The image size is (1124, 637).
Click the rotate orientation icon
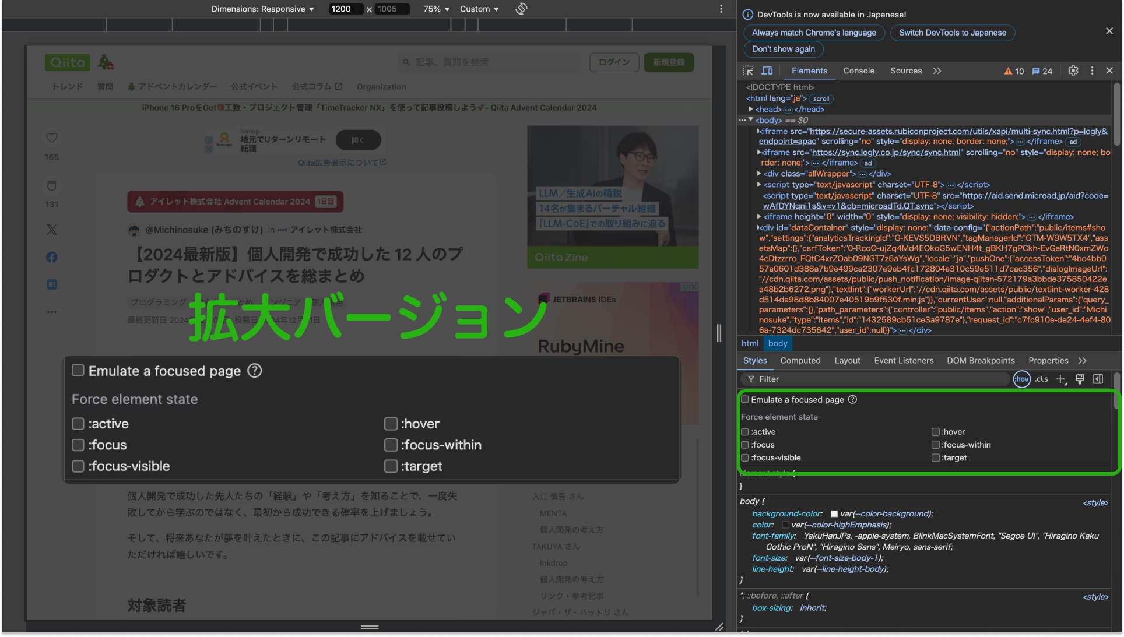pos(521,9)
